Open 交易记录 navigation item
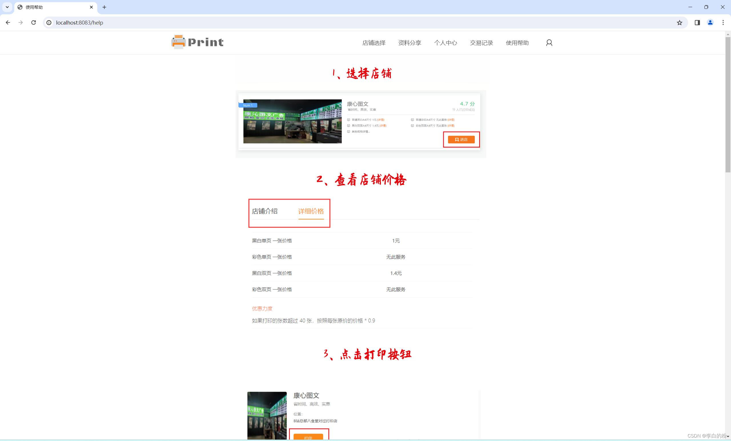 tap(481, 43)
